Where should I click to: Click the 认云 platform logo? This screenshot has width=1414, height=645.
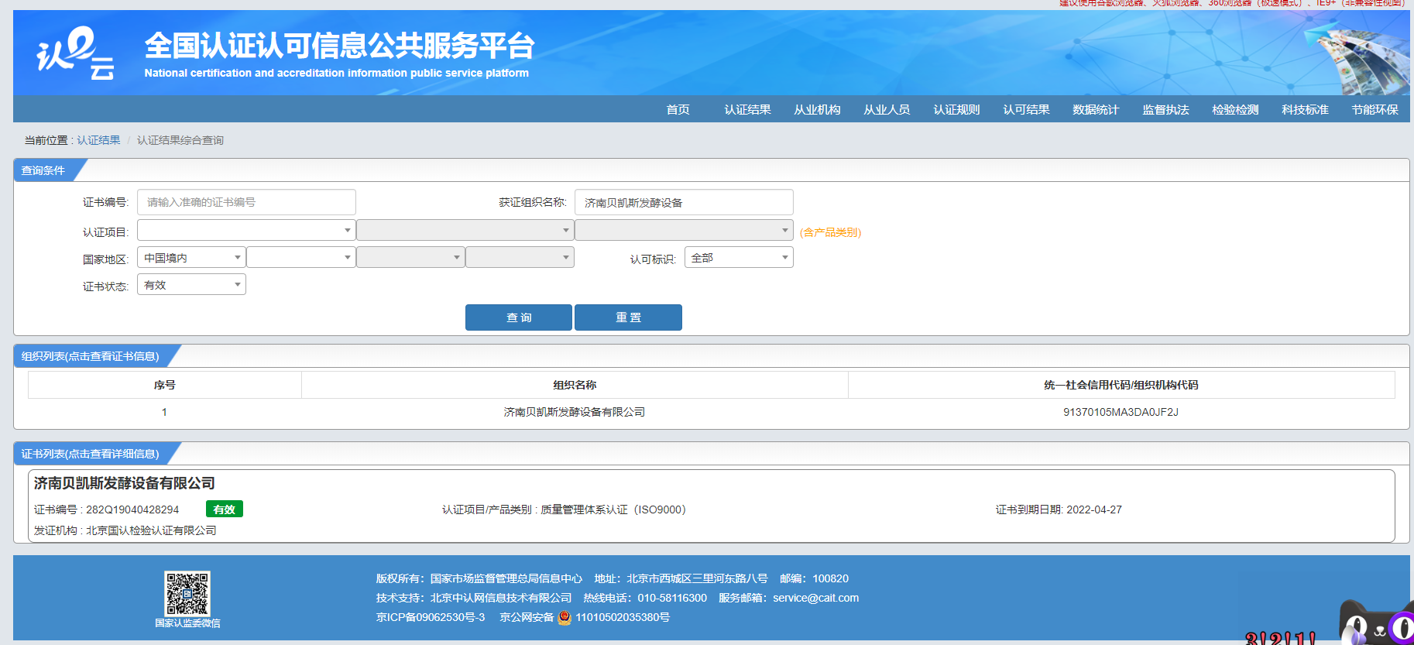75,53
